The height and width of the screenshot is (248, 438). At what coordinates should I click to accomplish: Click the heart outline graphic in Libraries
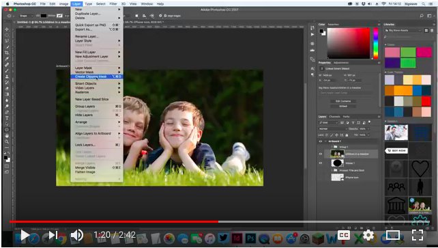point(420,169)
